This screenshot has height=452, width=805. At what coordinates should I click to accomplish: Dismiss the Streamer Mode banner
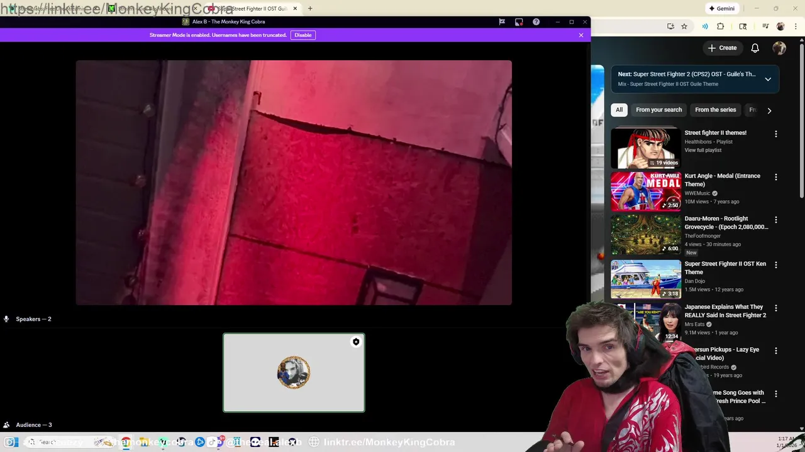581,35
